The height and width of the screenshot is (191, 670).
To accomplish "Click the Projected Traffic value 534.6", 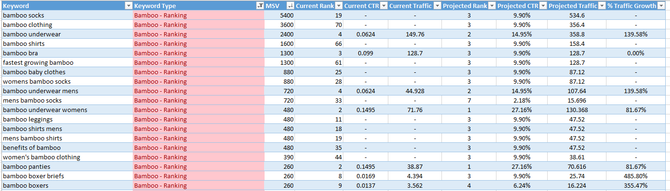I will click(x=577, y=15).
